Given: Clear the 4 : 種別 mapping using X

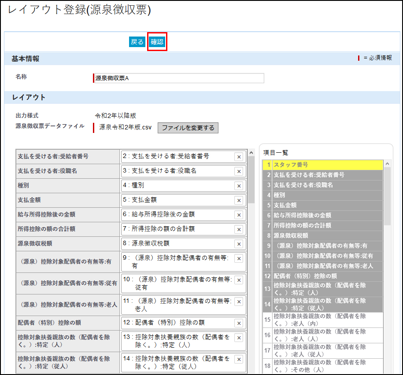Looking at the screenshot, I should (x=239, y=186).
